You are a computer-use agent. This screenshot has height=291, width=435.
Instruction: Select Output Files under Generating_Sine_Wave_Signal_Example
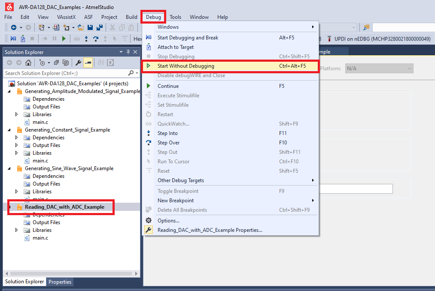[46, 184]
